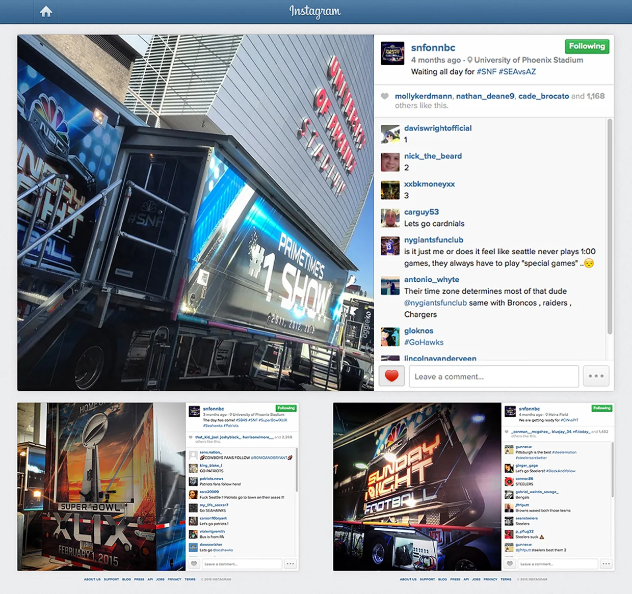Open #GoHawks hashtag in gloknos comment

[x=424, y=342]
